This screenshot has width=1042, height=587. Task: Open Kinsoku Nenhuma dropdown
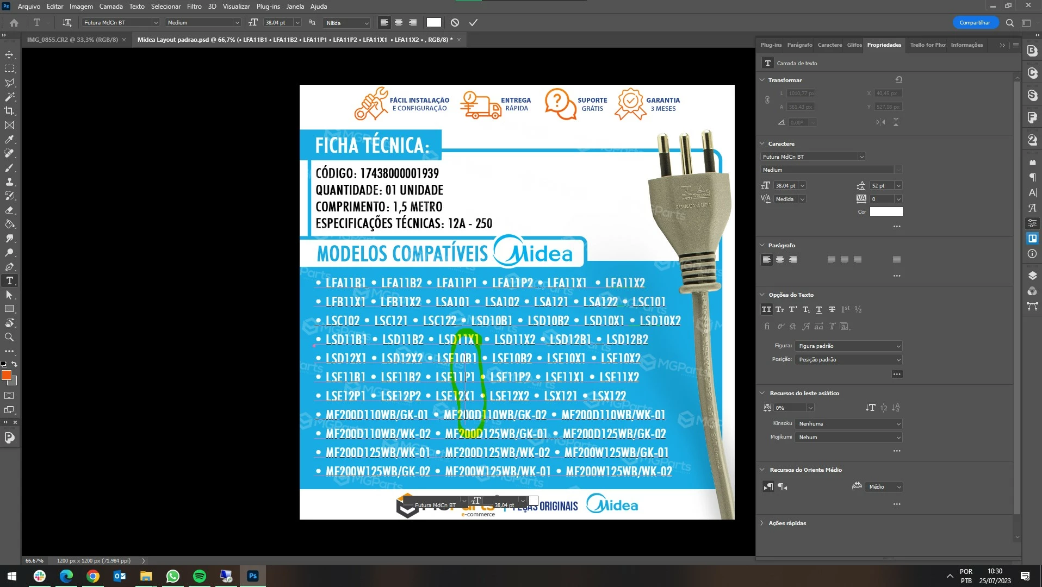coord(848,424)
